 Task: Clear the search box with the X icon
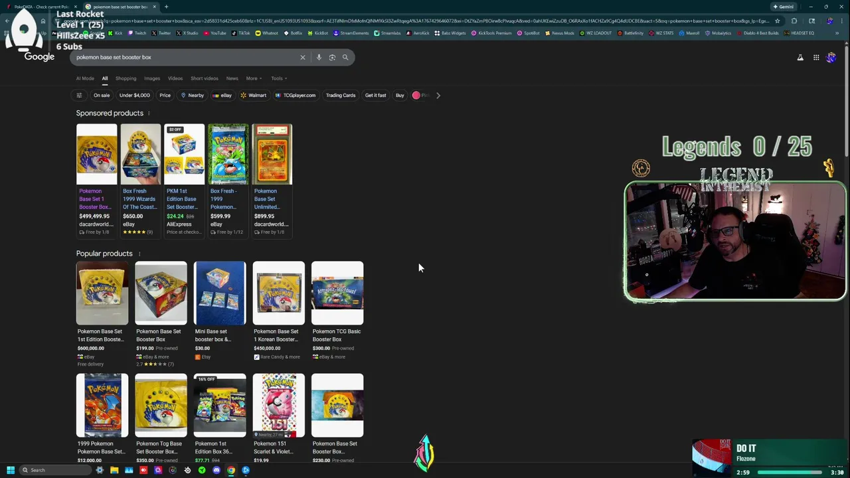click(x=303, y=57)
